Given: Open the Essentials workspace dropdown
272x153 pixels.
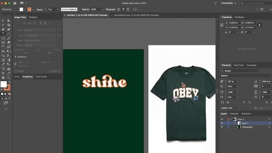Looking at the screenshot, I should [229, 3].
